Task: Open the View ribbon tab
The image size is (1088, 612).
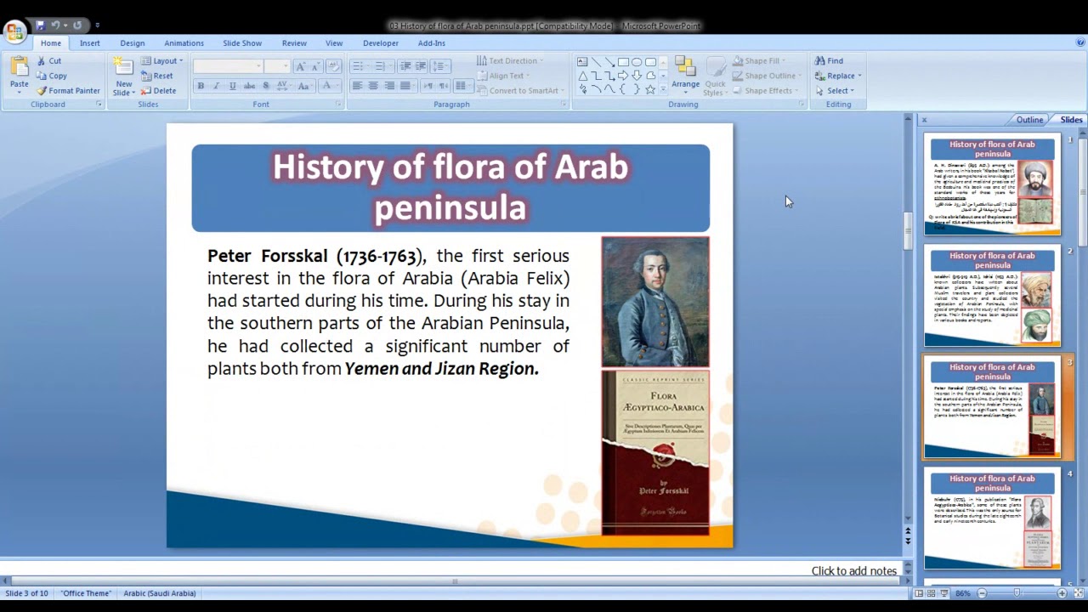Action: 334,43
